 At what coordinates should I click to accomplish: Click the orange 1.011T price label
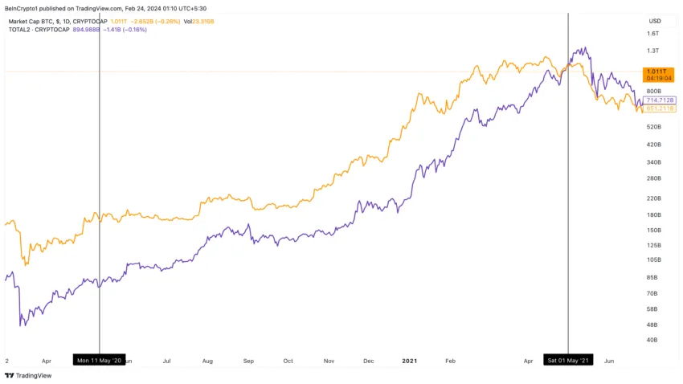[x=658, y=75]
